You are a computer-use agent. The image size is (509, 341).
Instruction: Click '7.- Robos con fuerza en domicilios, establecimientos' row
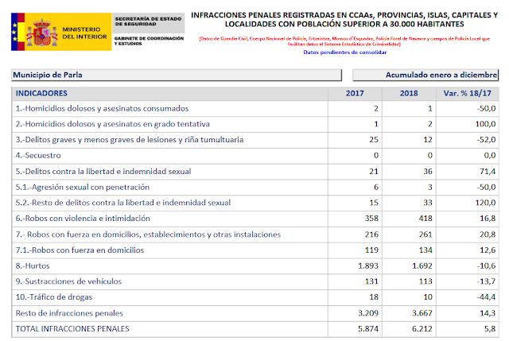coord(254,234)
